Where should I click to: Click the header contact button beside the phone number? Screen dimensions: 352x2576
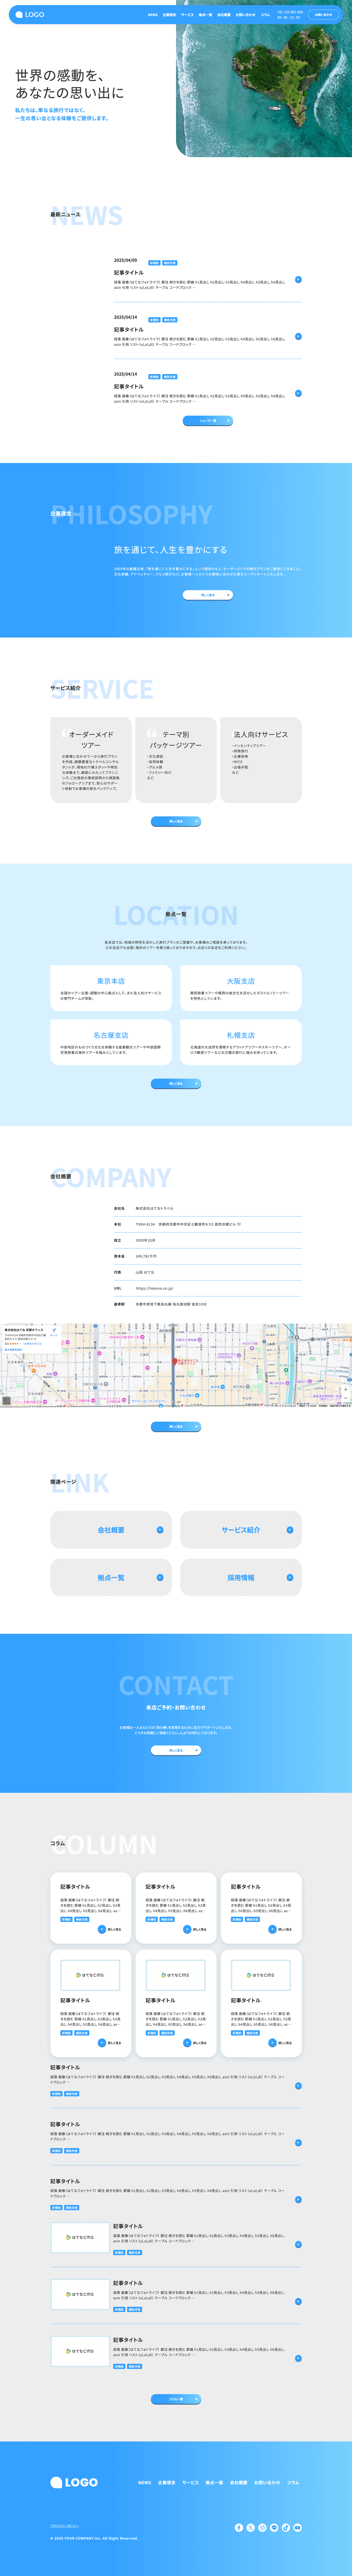pyautogui.click(x=323, y=15)
